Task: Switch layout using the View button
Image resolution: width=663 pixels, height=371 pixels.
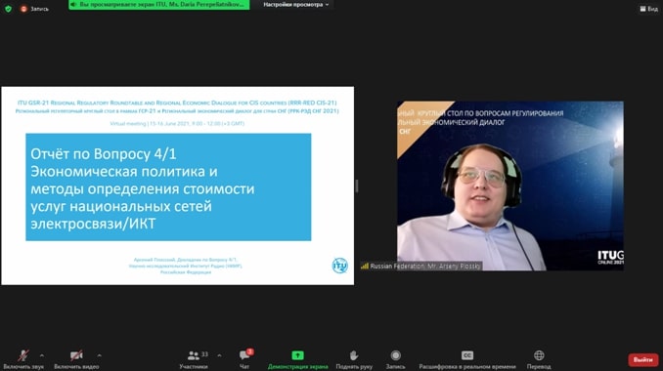Action: click(648, 9)
